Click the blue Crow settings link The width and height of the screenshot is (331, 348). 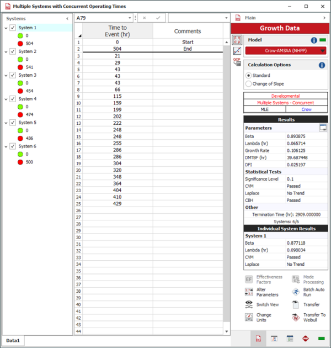[306, 109]
